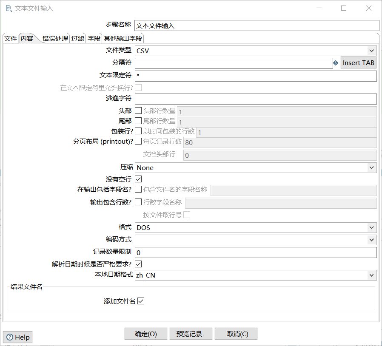
Task: Open the 文件类型 CSV dropdown
Action: tap(371, 51)
